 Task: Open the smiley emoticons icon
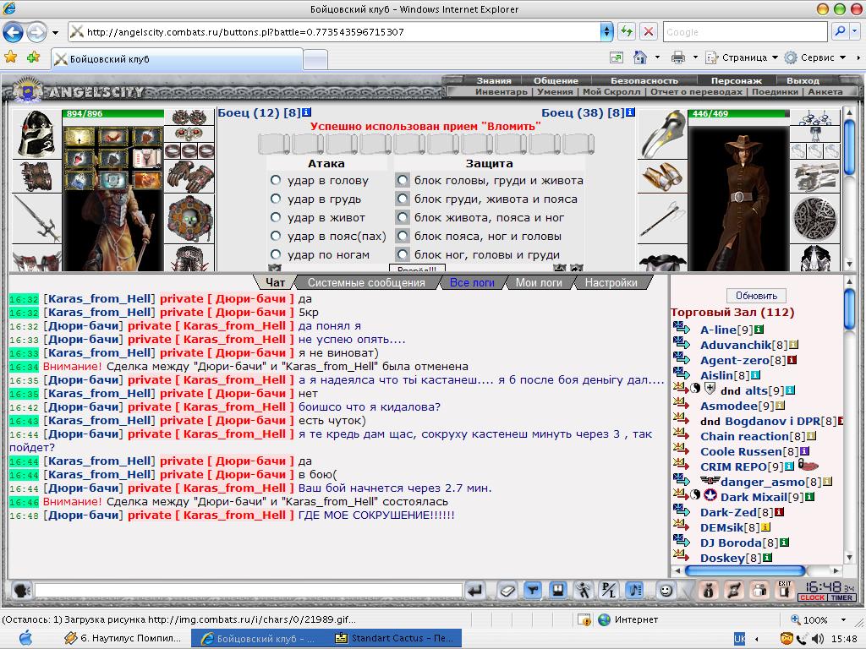click(666, 591)
